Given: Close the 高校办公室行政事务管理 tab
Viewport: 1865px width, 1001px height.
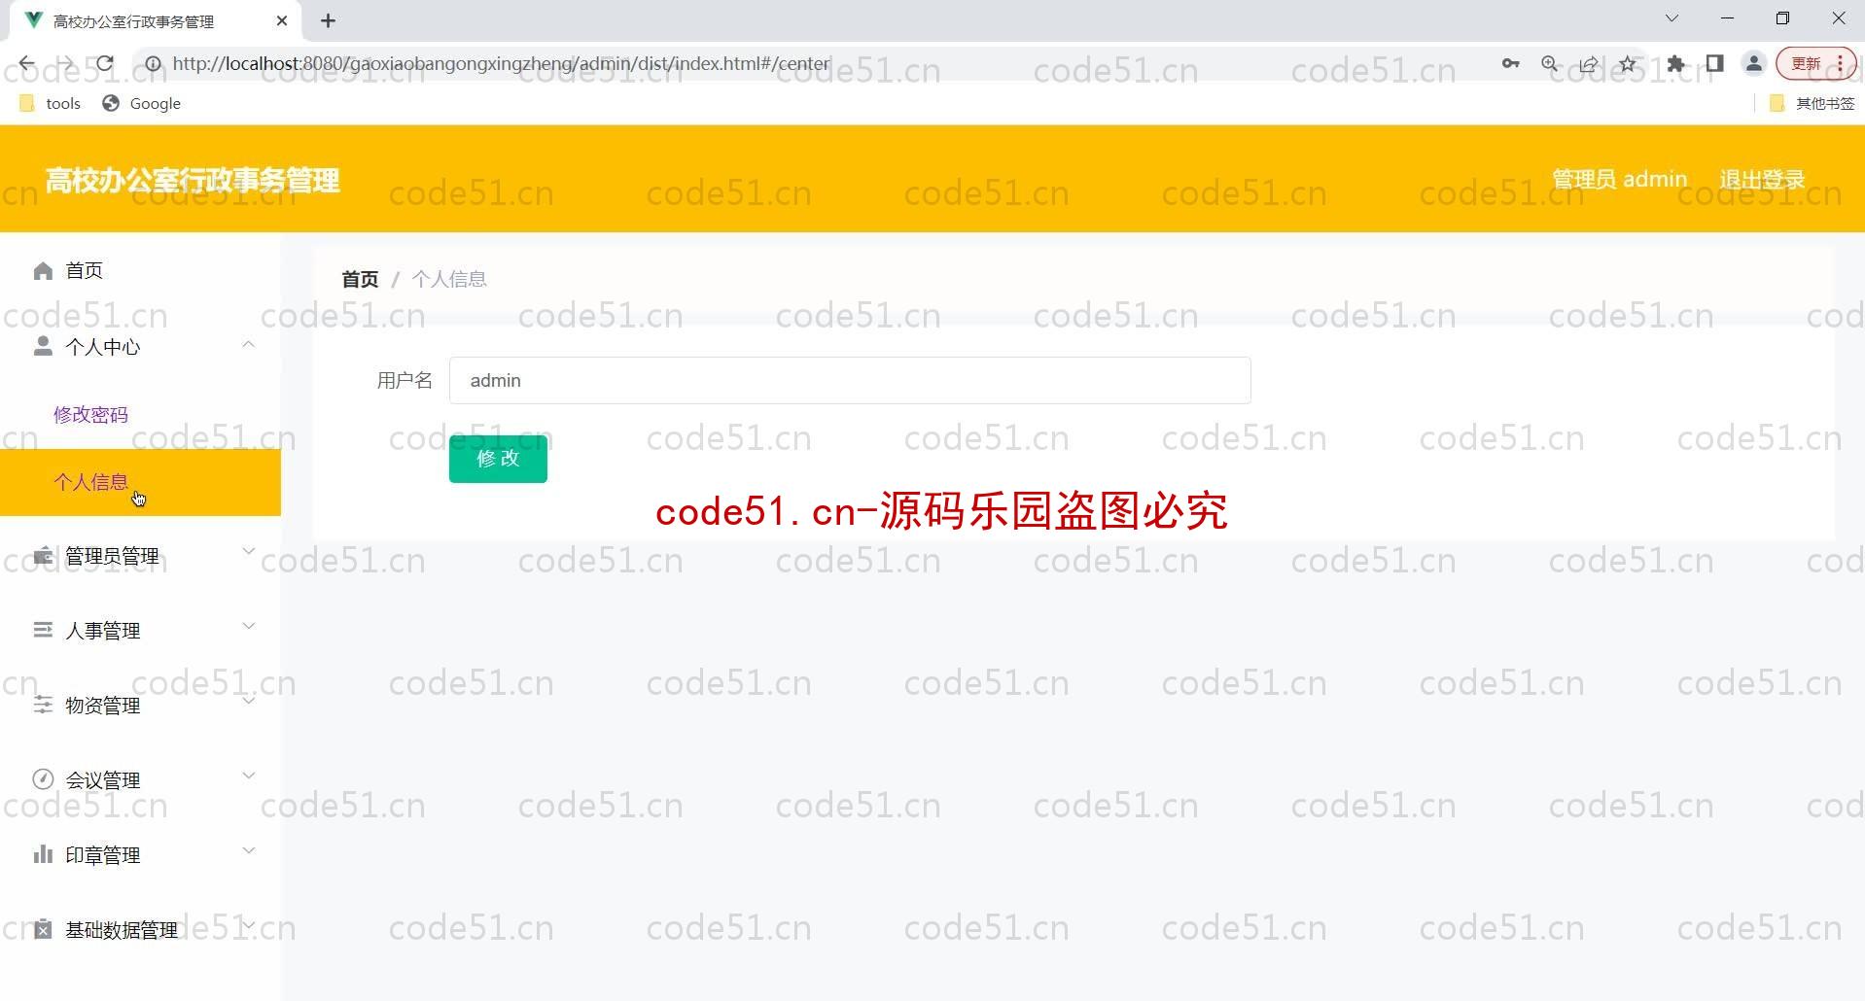Looking at the screenshot, I should pyautogui.click(x=282, y=20).
